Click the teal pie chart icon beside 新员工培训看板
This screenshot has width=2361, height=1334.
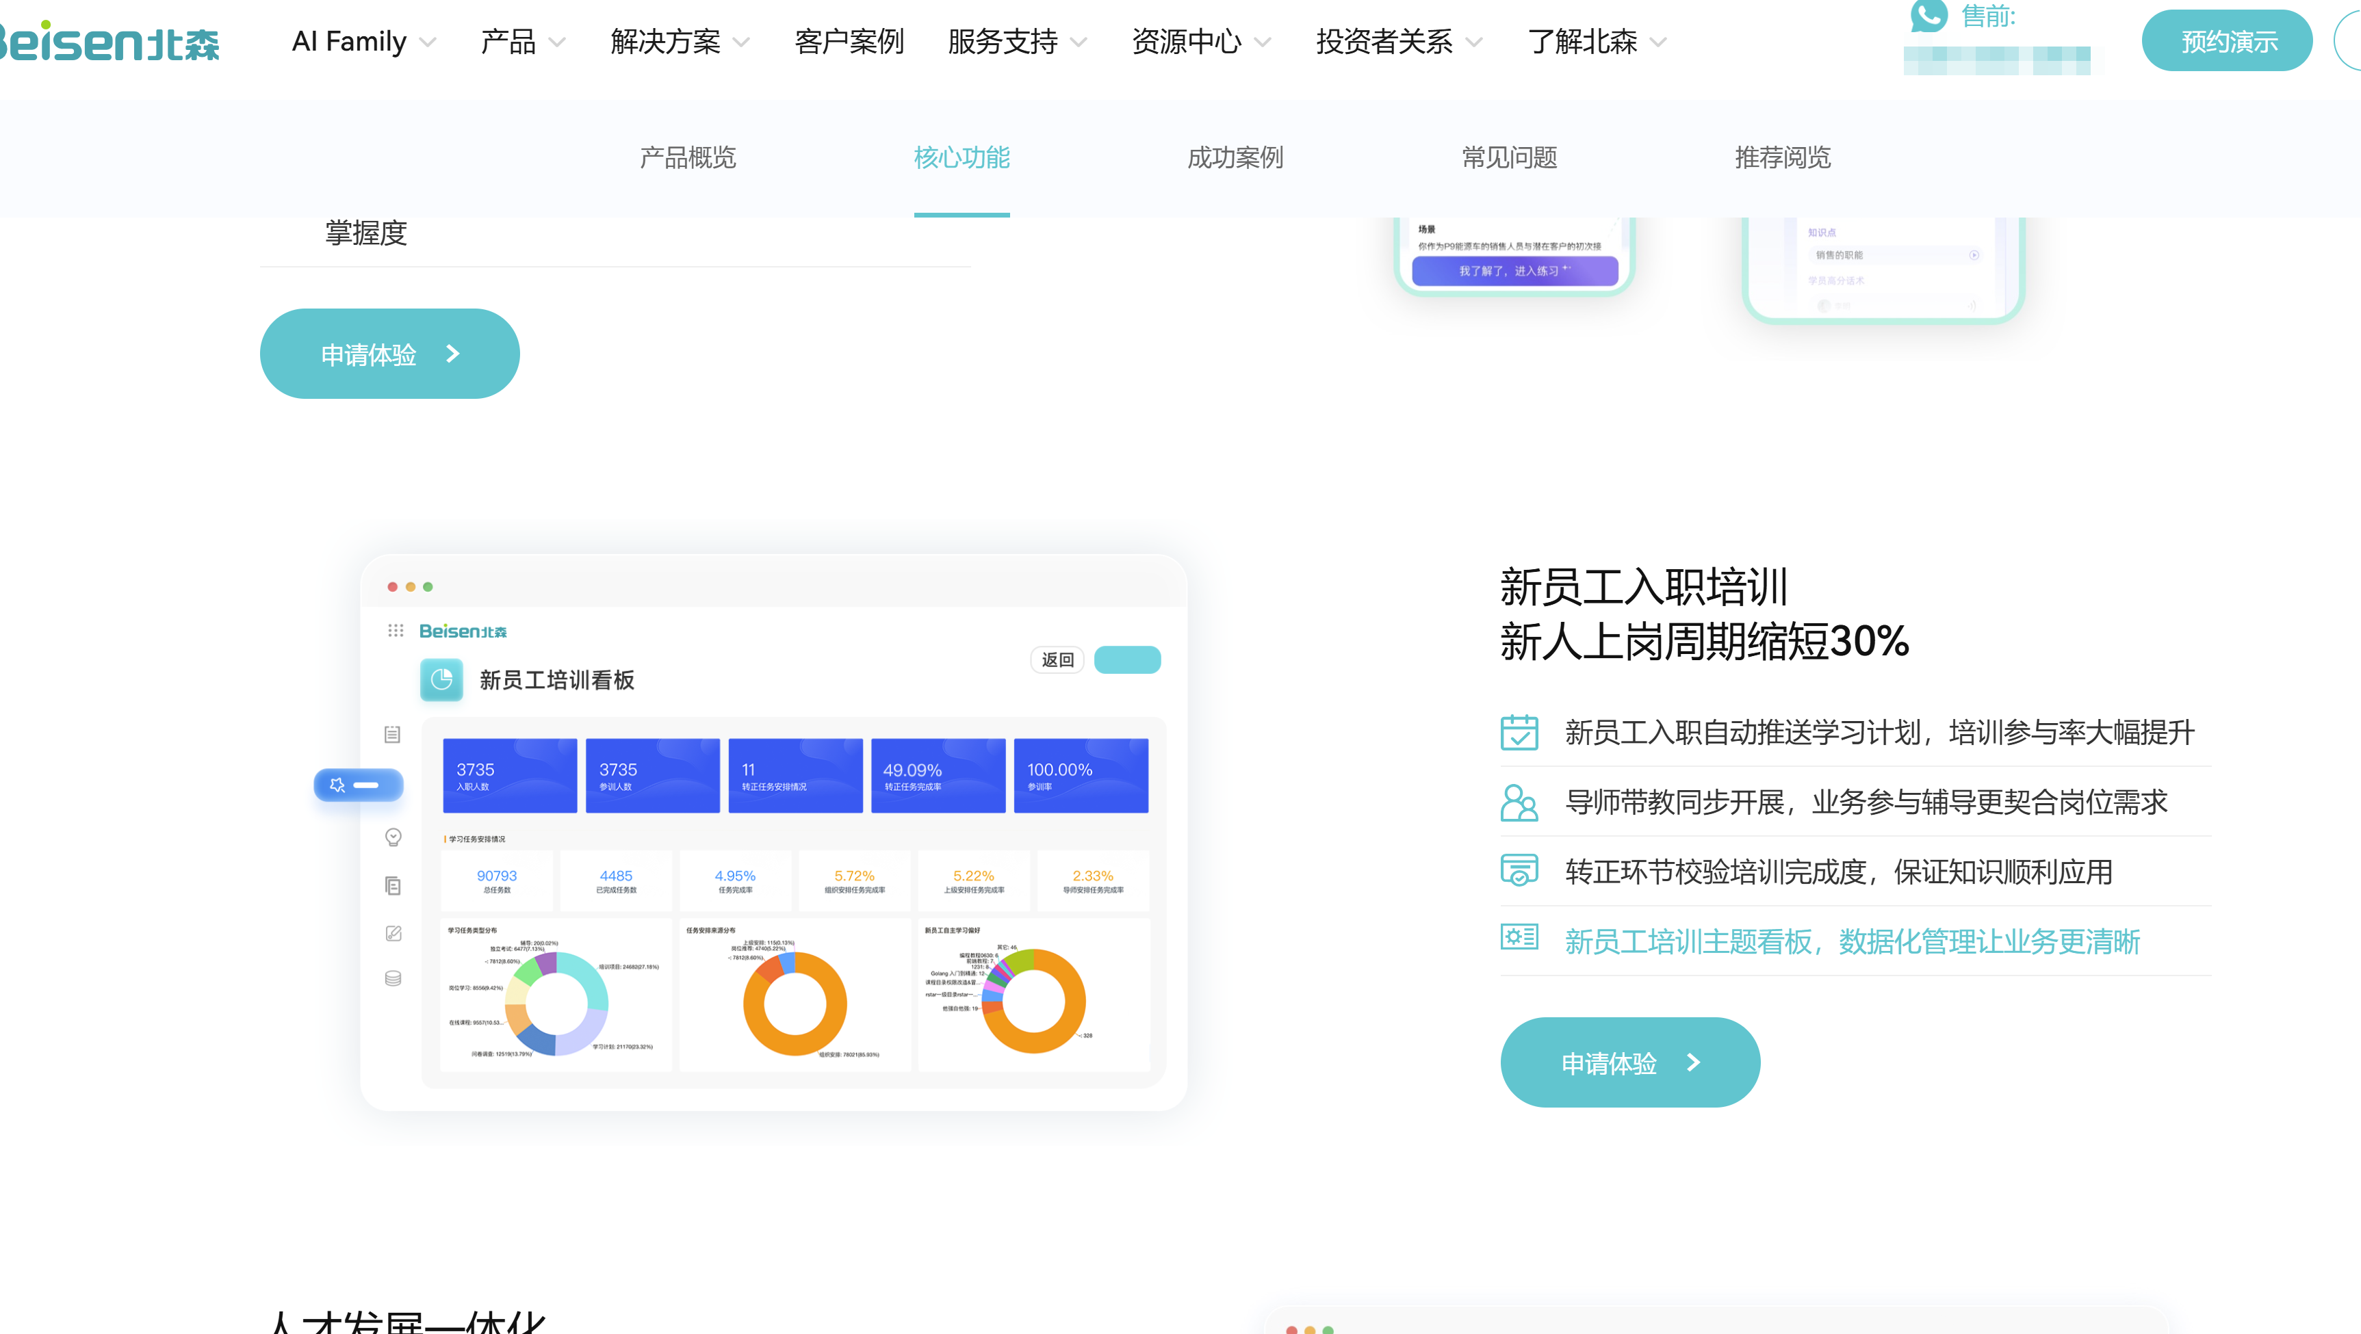[x=442, y=680]
